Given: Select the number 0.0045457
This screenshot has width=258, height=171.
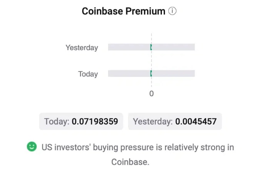Looking at the screenshot, I should 196,121.
